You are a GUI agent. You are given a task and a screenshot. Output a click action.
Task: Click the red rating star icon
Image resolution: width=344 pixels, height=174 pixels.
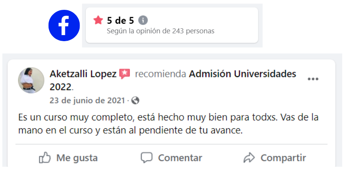(98, 20)
